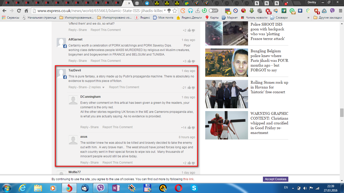Open the Сервисы apps shortcut
Viewport: 344px width, 193px height.
point(11,18)
